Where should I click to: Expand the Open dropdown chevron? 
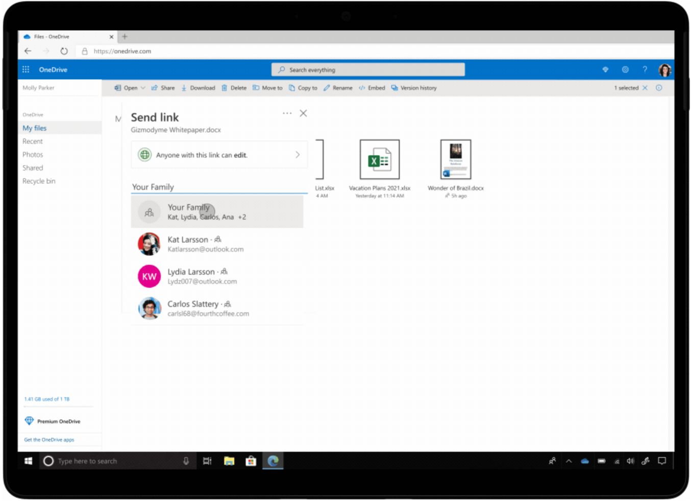tap(143, 88)
